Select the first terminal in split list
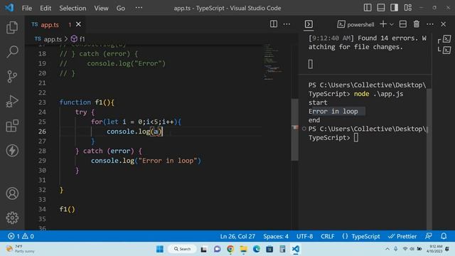 (447, 38)
